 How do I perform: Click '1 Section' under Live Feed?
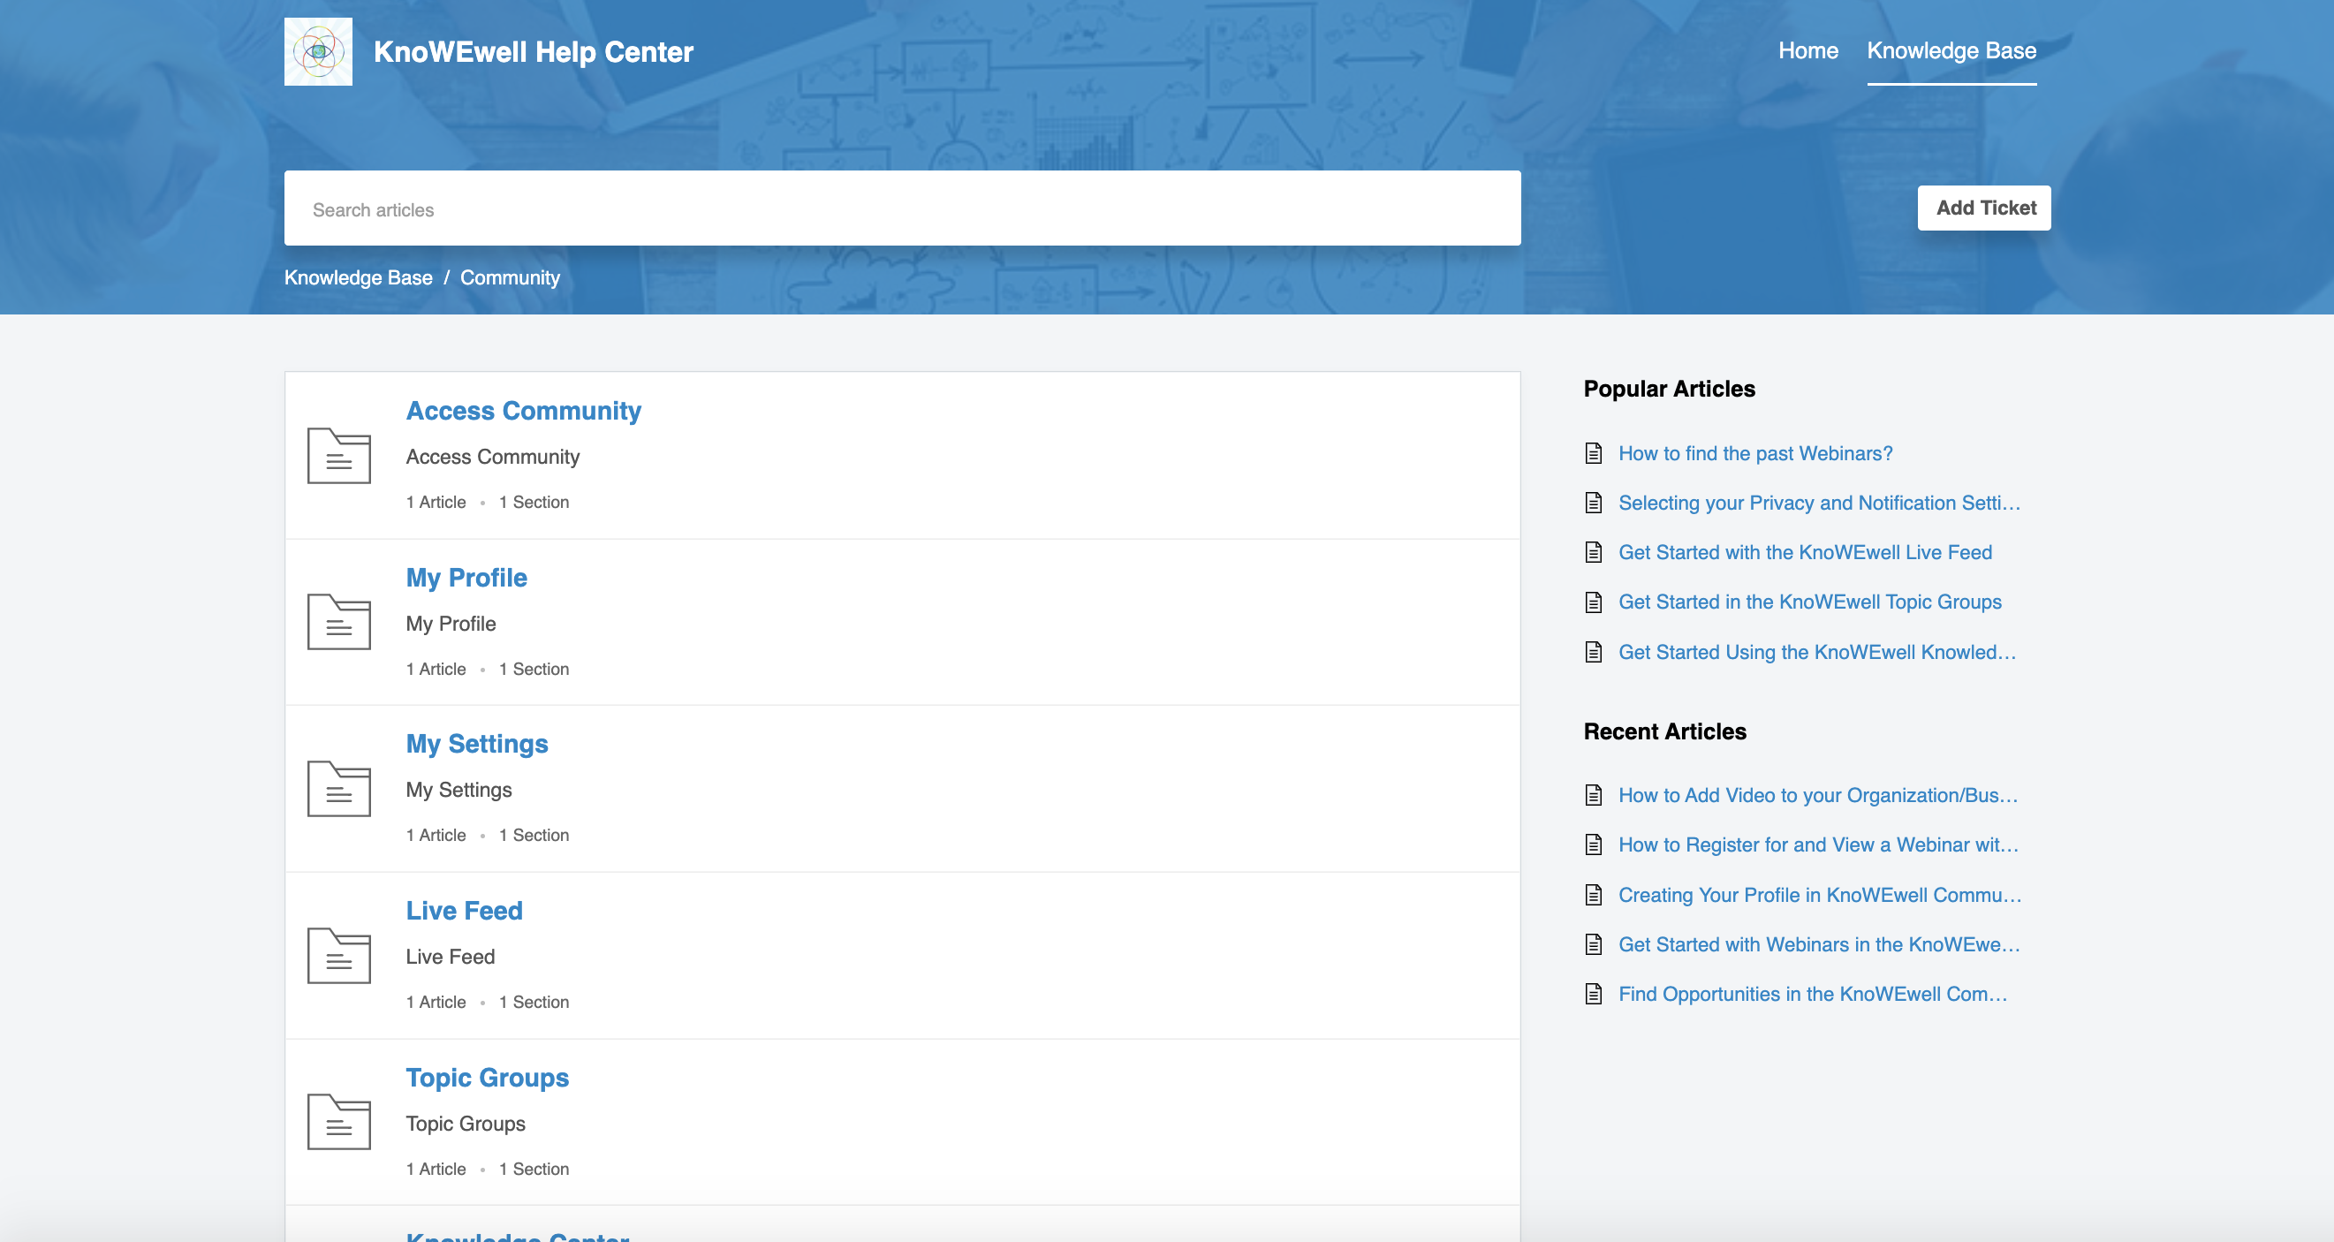[534, 1003]
